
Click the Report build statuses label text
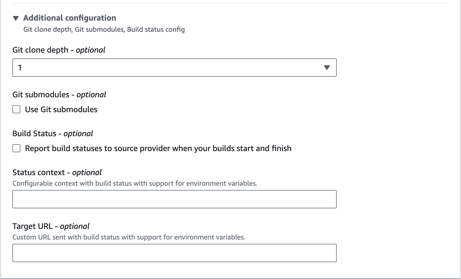pyautogui.click(x=158, y=149)
